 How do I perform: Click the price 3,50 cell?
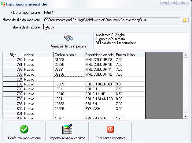130,109
